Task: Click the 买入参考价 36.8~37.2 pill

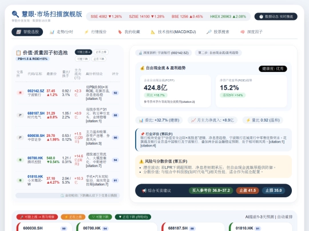Action: (211, 191)
